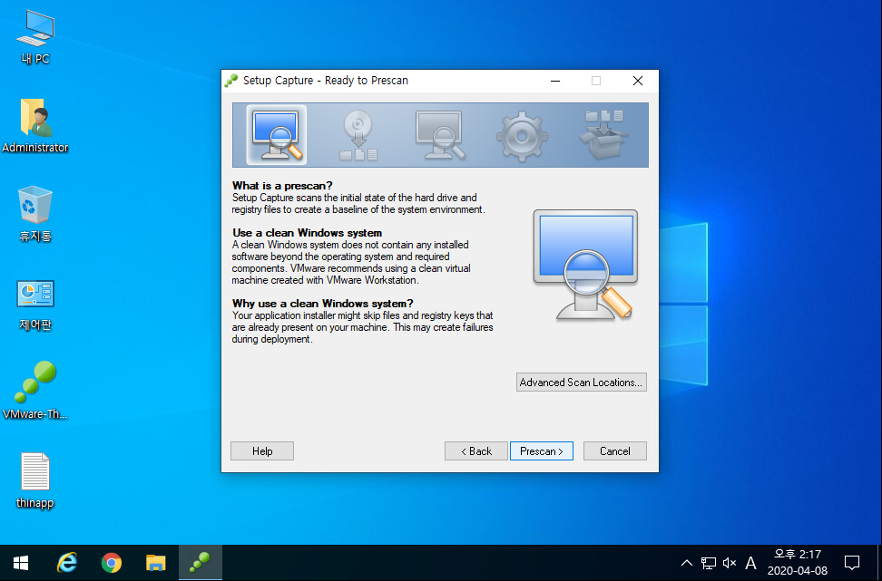Image resolution: width=882 pixels, height=581 pixels.
Task: Go back with the < Back button
Action: (x=475, y=451)
